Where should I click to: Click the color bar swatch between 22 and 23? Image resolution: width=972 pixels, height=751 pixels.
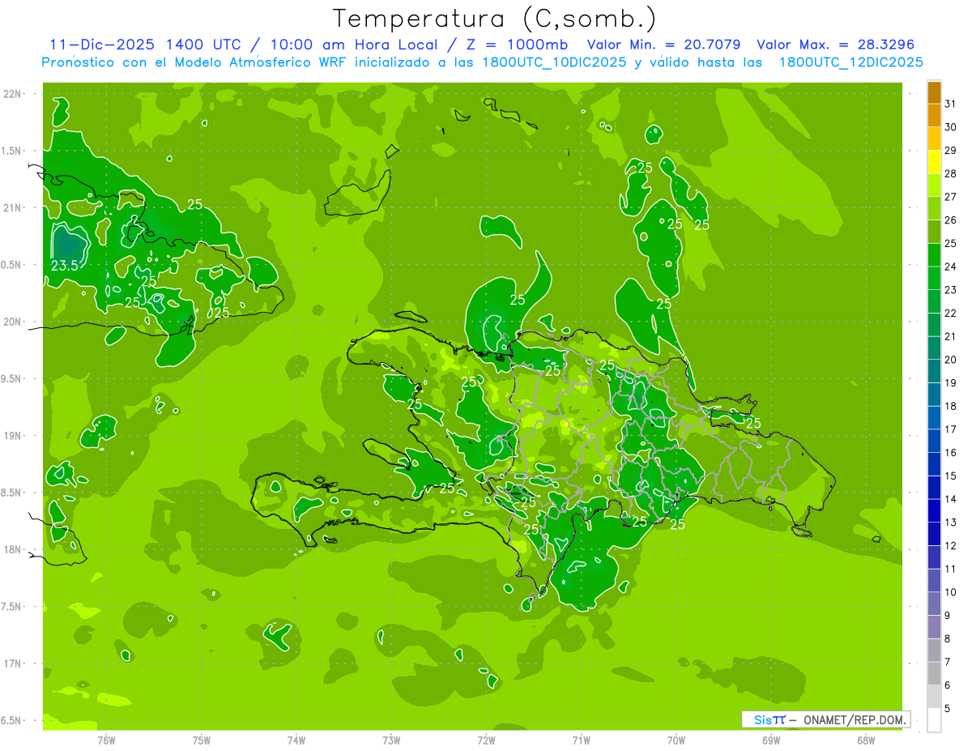pos(934,301)
